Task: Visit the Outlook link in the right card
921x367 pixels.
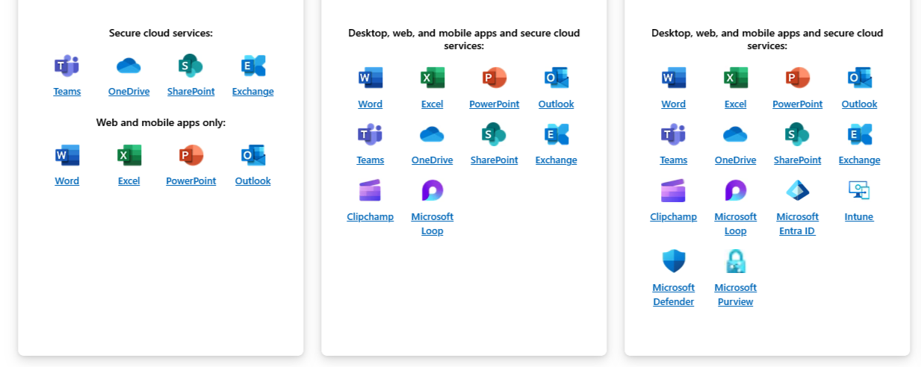Action: click(x=860, y=104)
